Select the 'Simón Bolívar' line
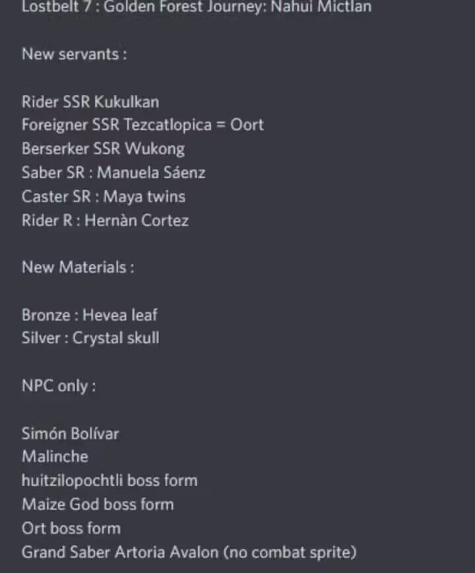 (x=71, y=434)
